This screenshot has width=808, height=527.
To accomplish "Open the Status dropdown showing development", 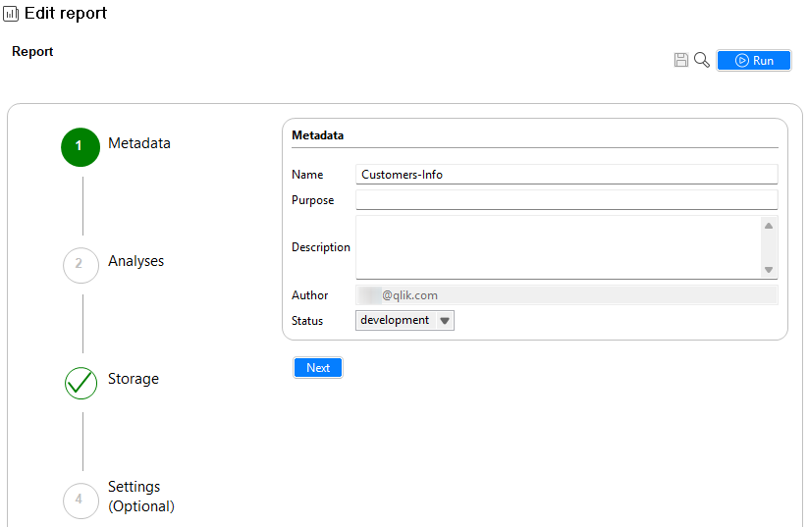I will (x=404, y=320).
